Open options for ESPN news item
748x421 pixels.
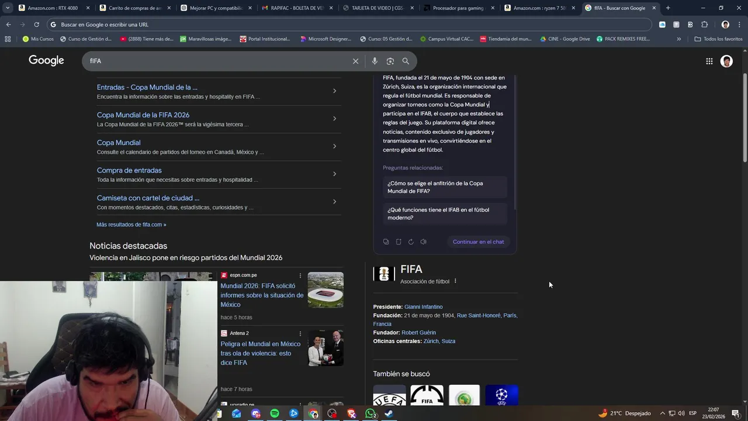pos(300,275)
